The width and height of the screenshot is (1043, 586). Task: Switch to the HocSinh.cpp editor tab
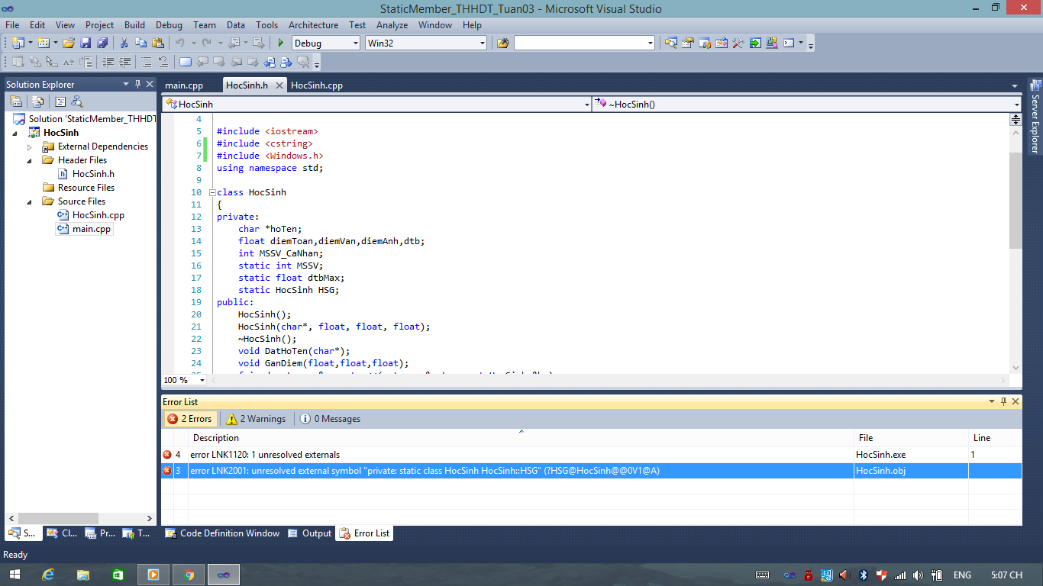point(316,85)
